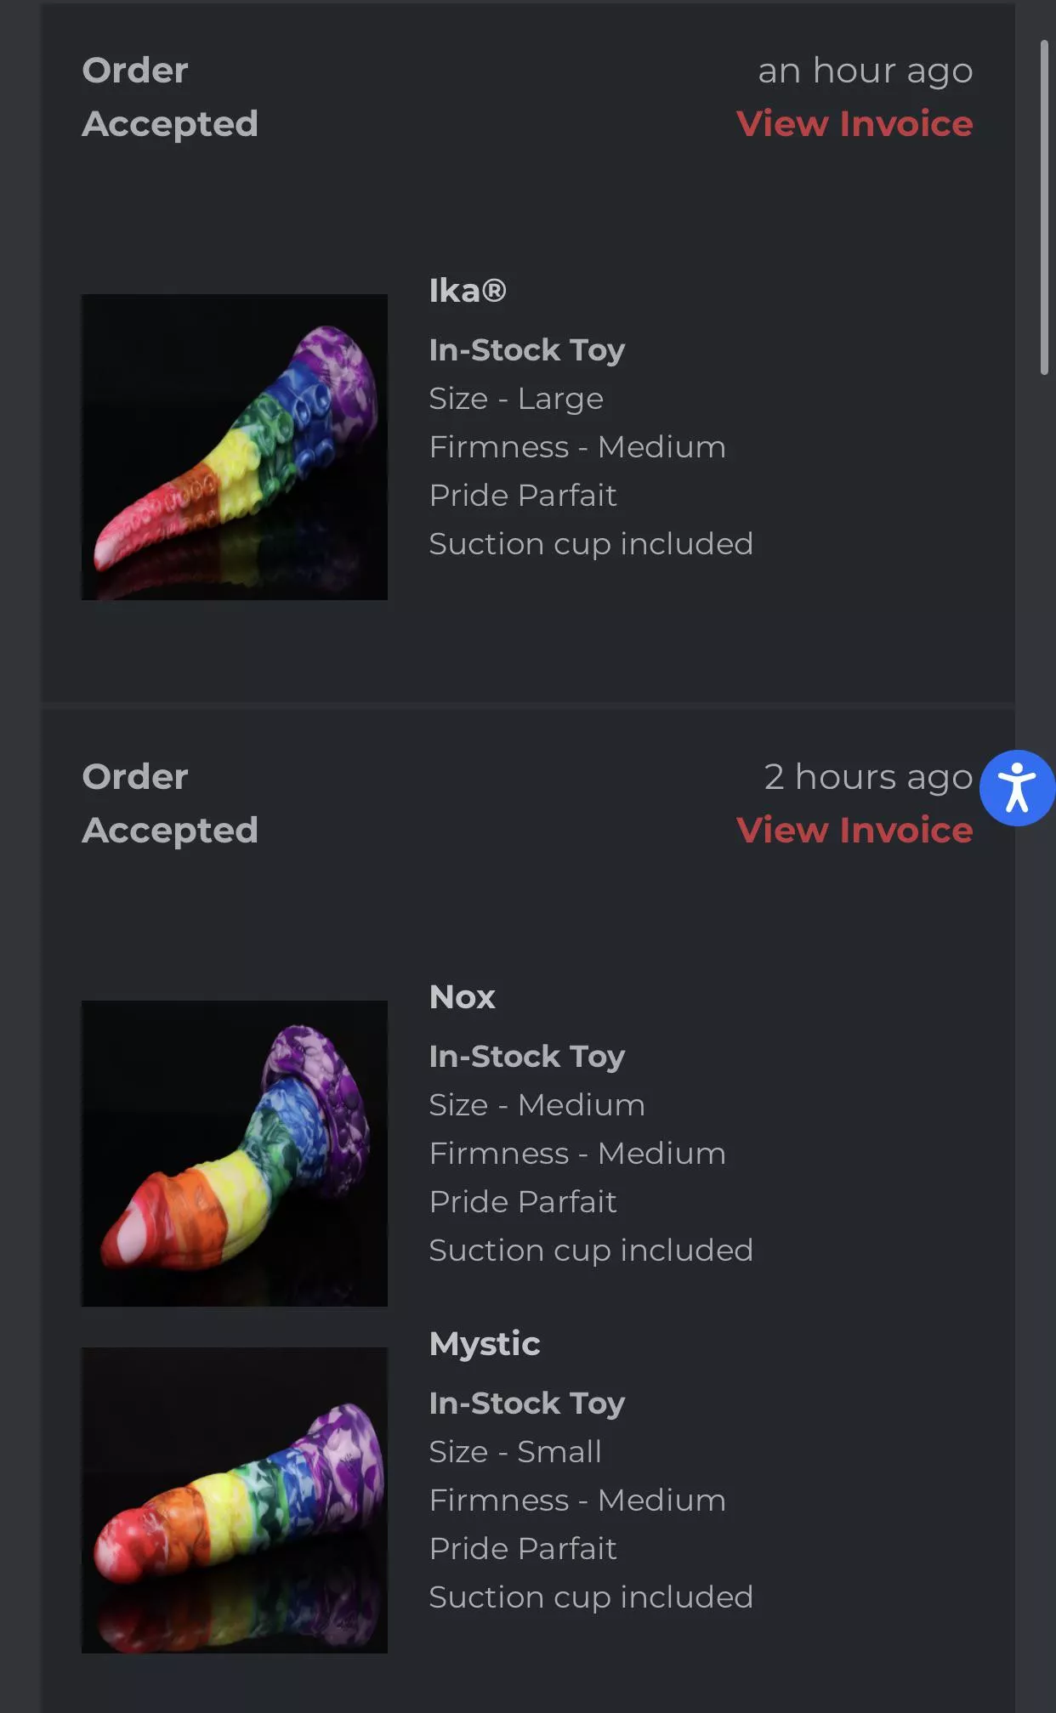Click the "Size - Small" detail line

[x=515, y=1452]
